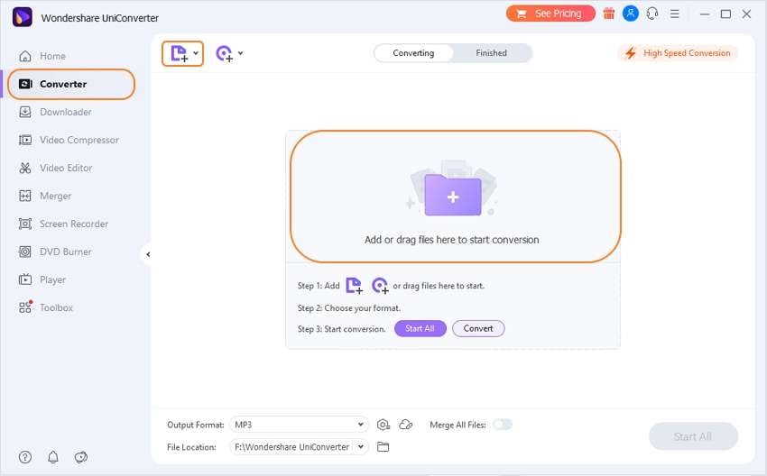Open output folder icon beside File Location
767x476 pixels.
383,446
